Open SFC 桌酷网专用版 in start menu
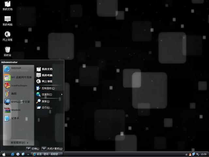The image size is (209, 157). pyautogui.click(x=19, y=77)
